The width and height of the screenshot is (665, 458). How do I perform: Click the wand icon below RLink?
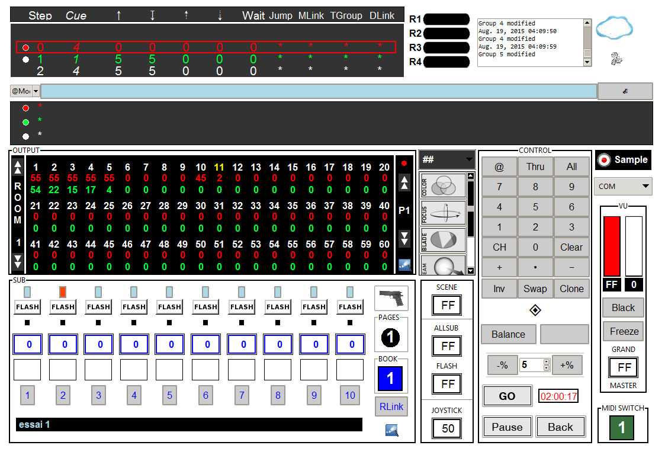[x=390, y=431]
